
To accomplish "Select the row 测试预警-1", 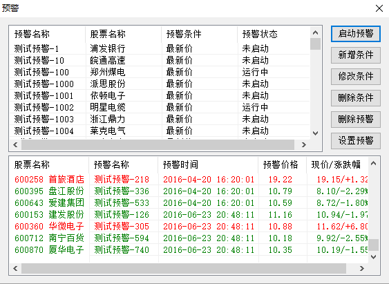I will click(x=160, y=48).
